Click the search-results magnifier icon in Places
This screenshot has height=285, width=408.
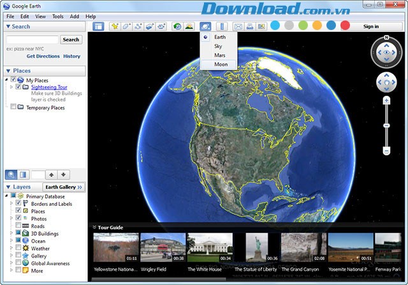click(11, 174)
